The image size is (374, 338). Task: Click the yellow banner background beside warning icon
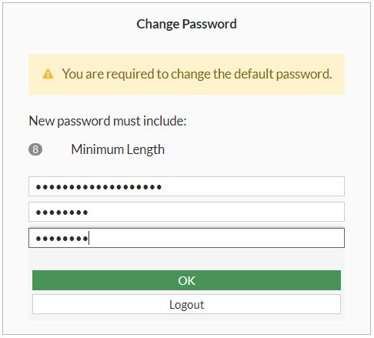click(x=35, y=74)
